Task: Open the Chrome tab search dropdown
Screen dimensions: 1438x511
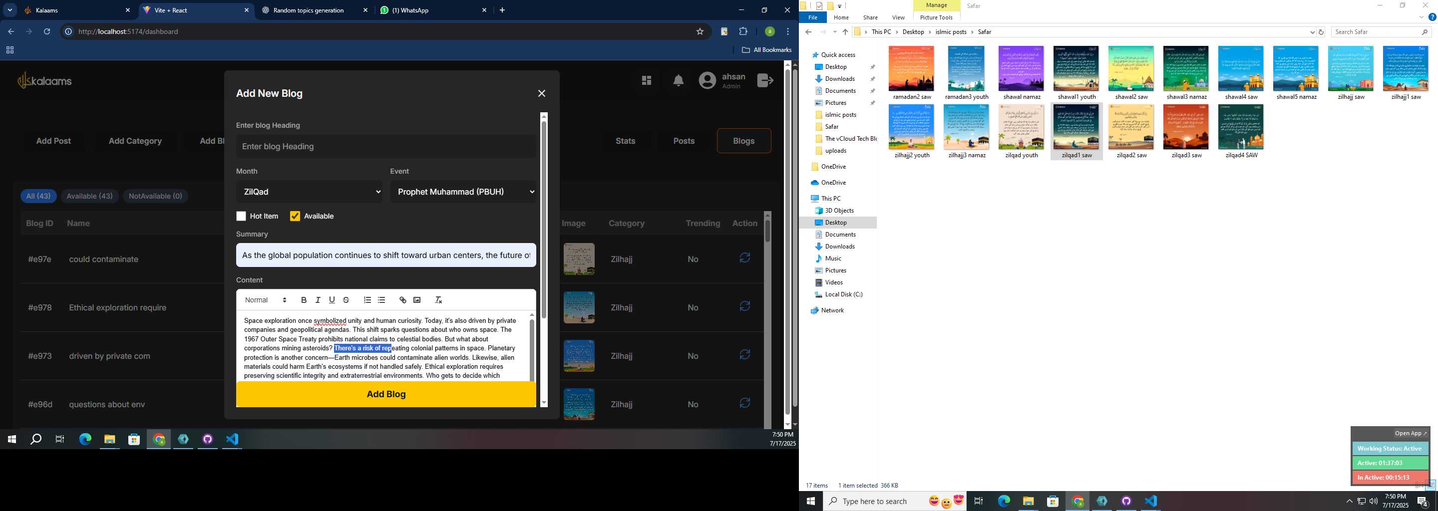Action: point(10,10)
